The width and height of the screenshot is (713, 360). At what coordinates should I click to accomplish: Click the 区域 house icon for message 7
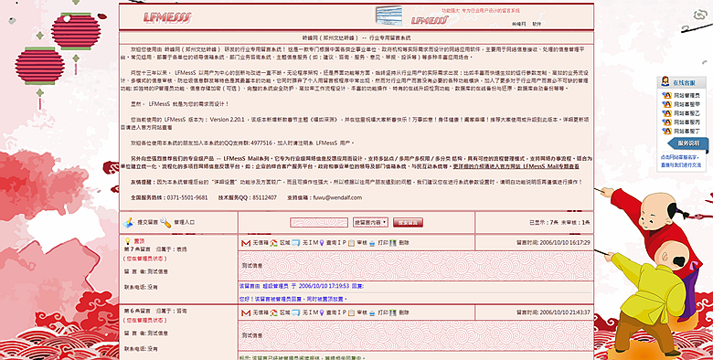pyautogui.click(x=273, y=243)
